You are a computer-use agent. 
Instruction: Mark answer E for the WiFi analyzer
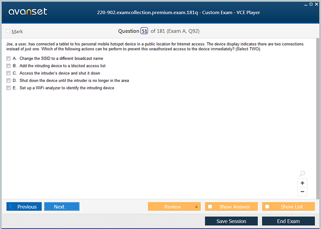point(8,88)
